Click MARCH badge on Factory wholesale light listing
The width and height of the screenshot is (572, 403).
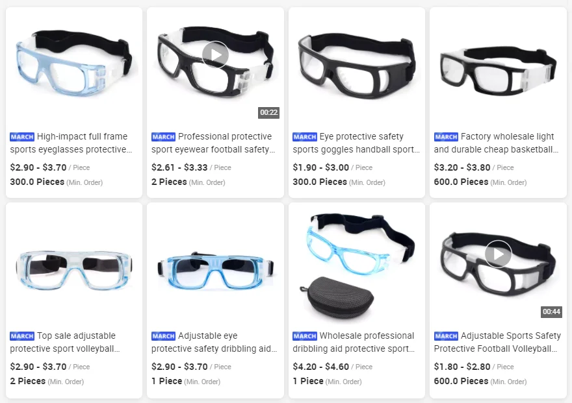446,137
